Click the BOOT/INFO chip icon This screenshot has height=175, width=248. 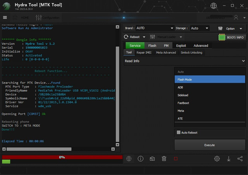tap(222, 37)
